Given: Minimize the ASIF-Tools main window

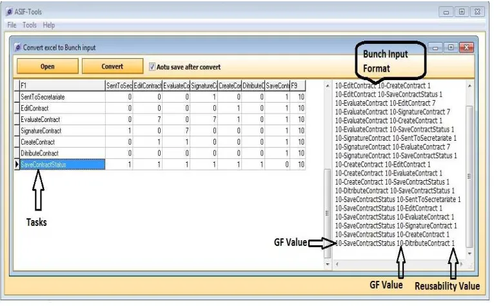Looking at the screenshot, I should click(x=446, y=12).
